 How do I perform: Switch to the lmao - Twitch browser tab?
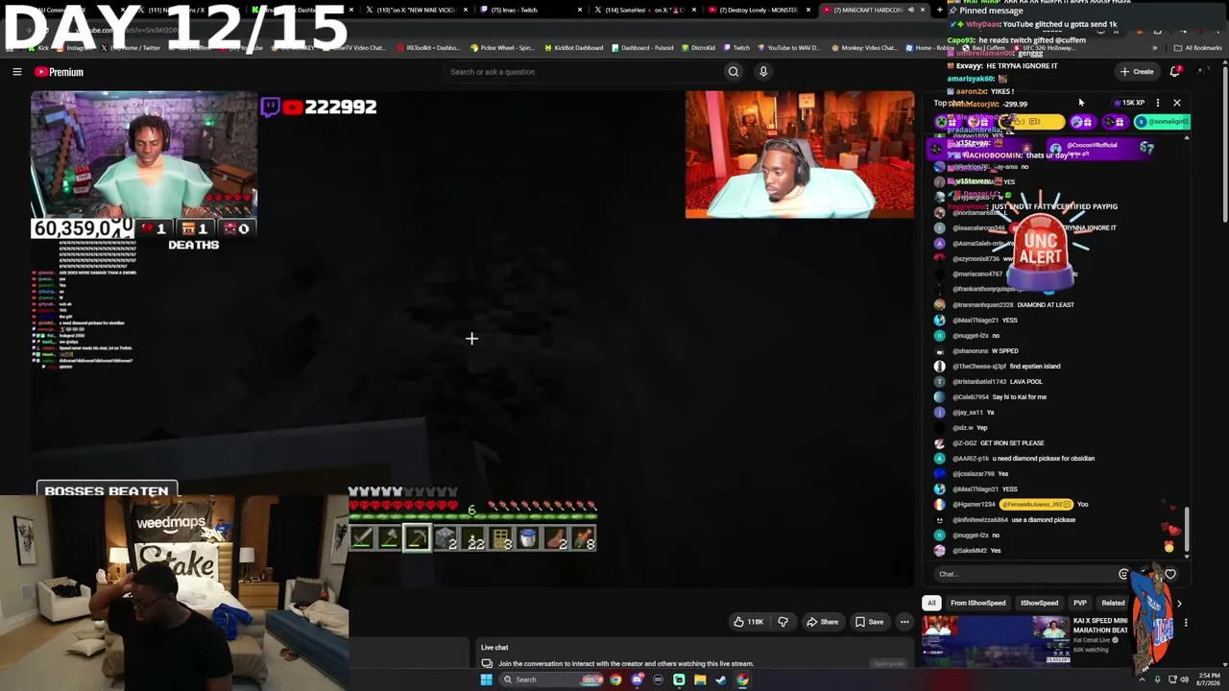[x=534, y=10]
